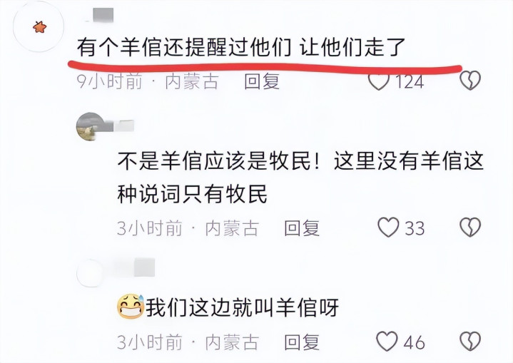Viewport: 513px width, 363px height.
Task: Select the comment text 不是羊倌应该是牧民
Action: point(214,162)
